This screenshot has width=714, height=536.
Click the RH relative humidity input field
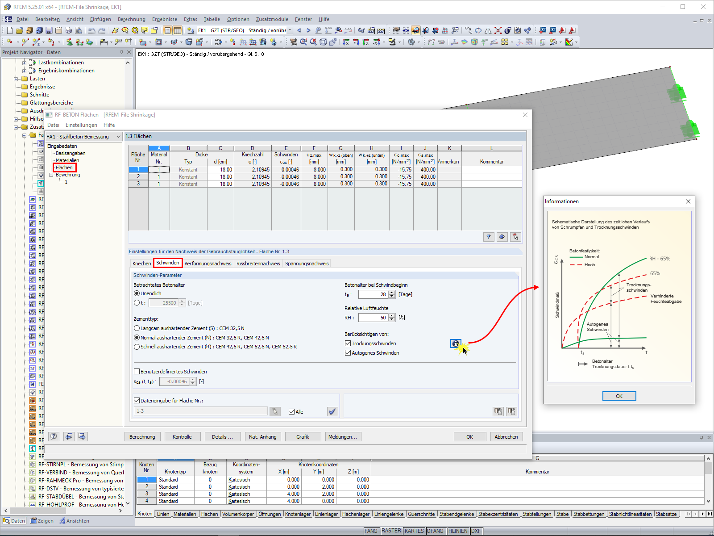pos(373,318)
